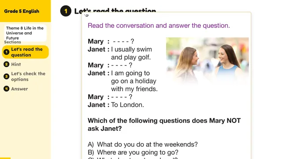Viewport: 282px width, 159px height.
Task: Select the active Let's read the question section
Action: pyautogui.click(x=26, y=52)
